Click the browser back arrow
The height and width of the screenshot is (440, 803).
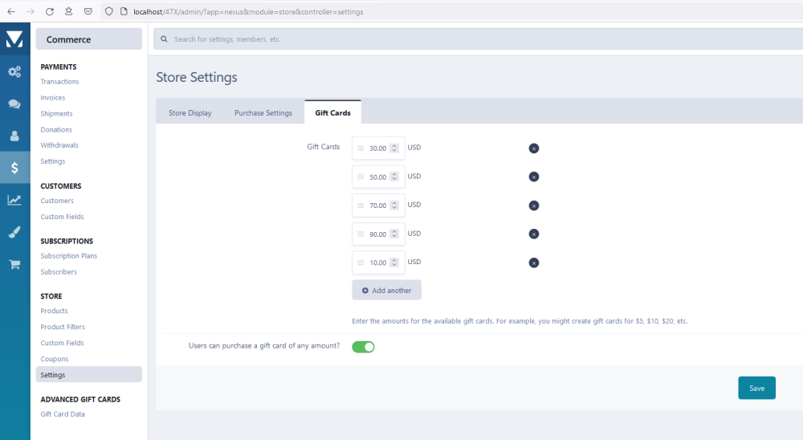[x=11, y=11]
